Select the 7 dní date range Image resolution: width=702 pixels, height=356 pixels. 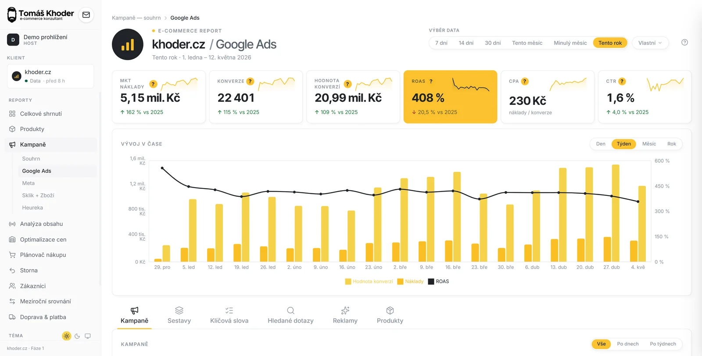441,43
